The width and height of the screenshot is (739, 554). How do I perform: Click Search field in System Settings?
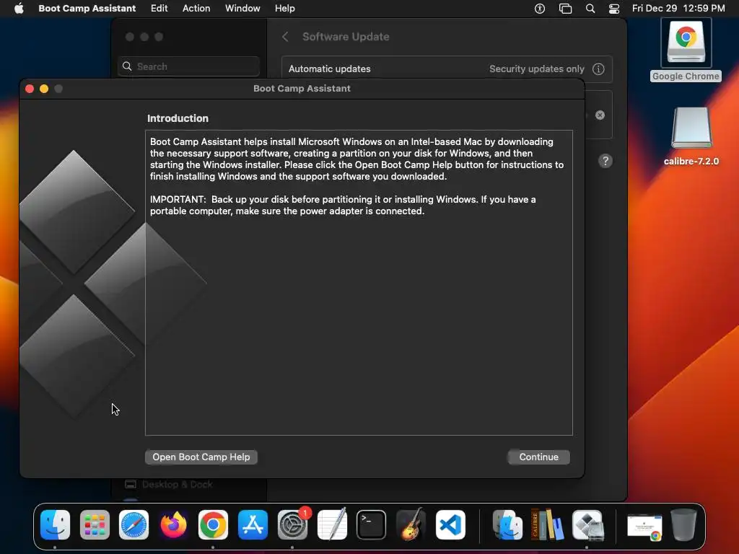pos(188,66)
